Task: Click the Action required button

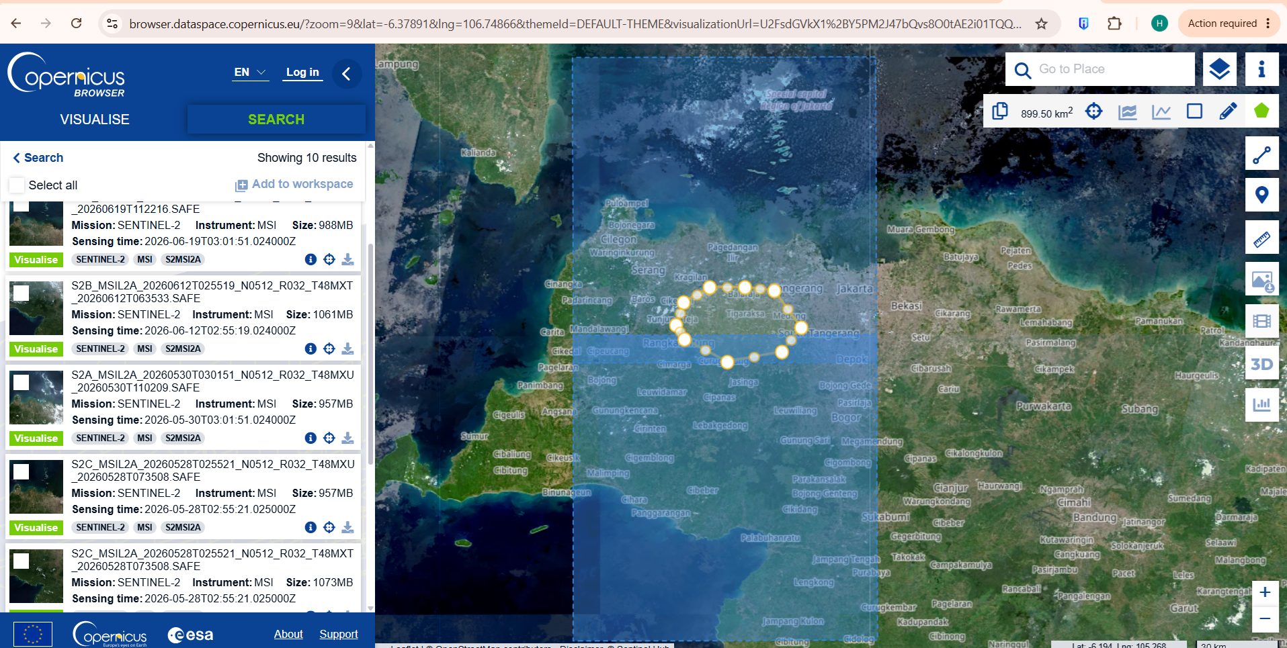Action: pyautogui.click(x=1229, y=24)
